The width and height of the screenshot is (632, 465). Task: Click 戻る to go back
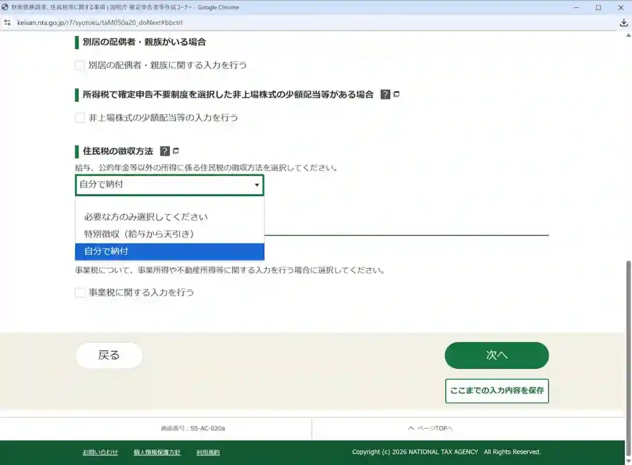[x=109, y=355]
